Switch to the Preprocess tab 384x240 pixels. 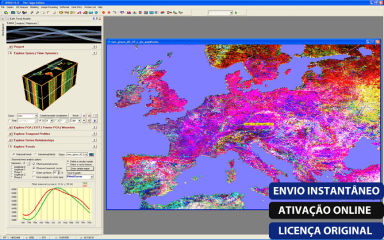pyautogui.click(x=31, y=23)
